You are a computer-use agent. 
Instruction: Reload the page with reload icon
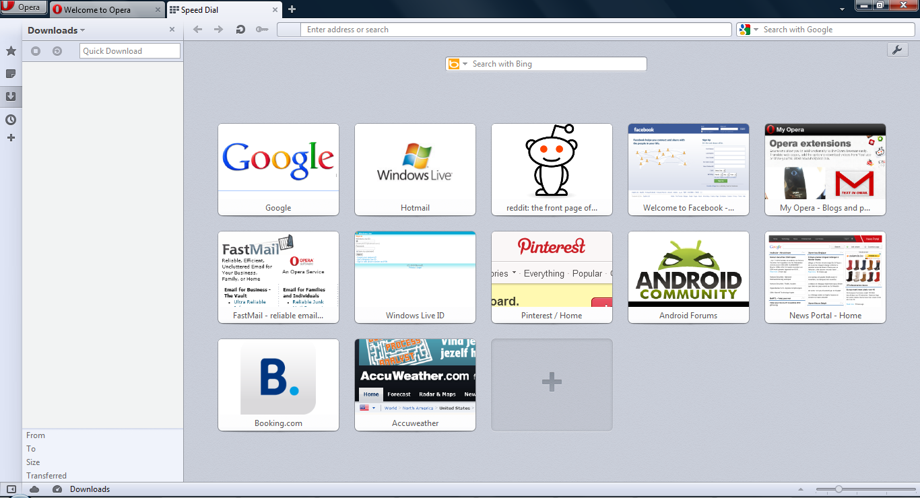tap(240, 30)
